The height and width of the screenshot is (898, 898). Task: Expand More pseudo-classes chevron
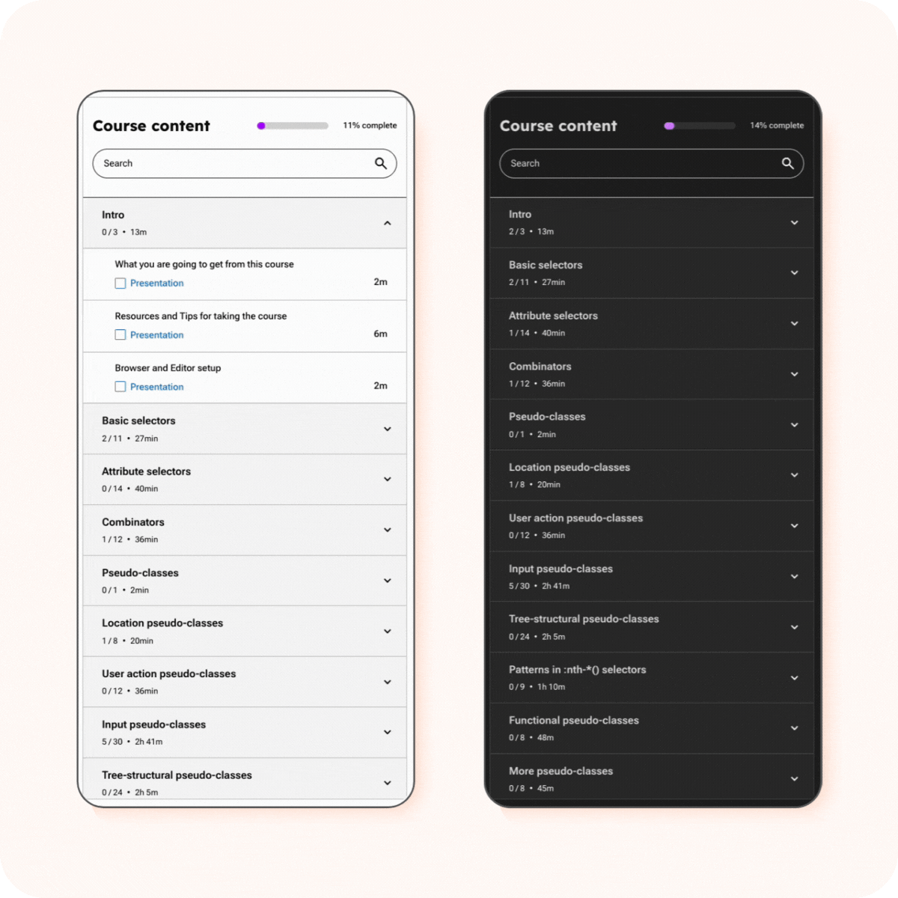click(794, 779)
